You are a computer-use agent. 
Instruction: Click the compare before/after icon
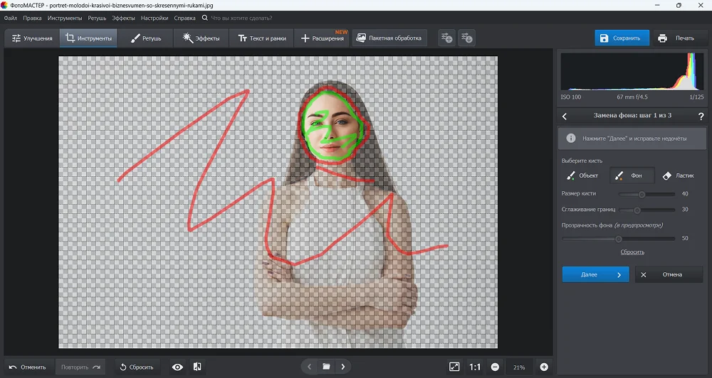pos(197,367)
